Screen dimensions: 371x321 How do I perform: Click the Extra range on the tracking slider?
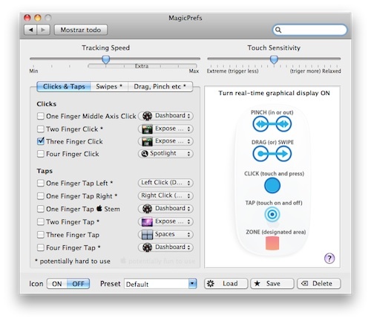(142, 66)
